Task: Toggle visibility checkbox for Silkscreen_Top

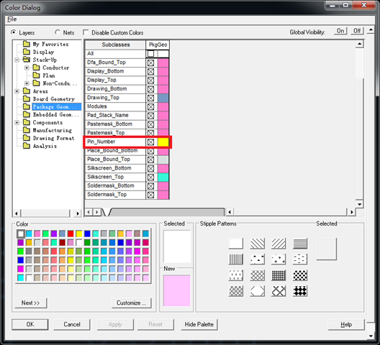Action: [x=150, y=178]
